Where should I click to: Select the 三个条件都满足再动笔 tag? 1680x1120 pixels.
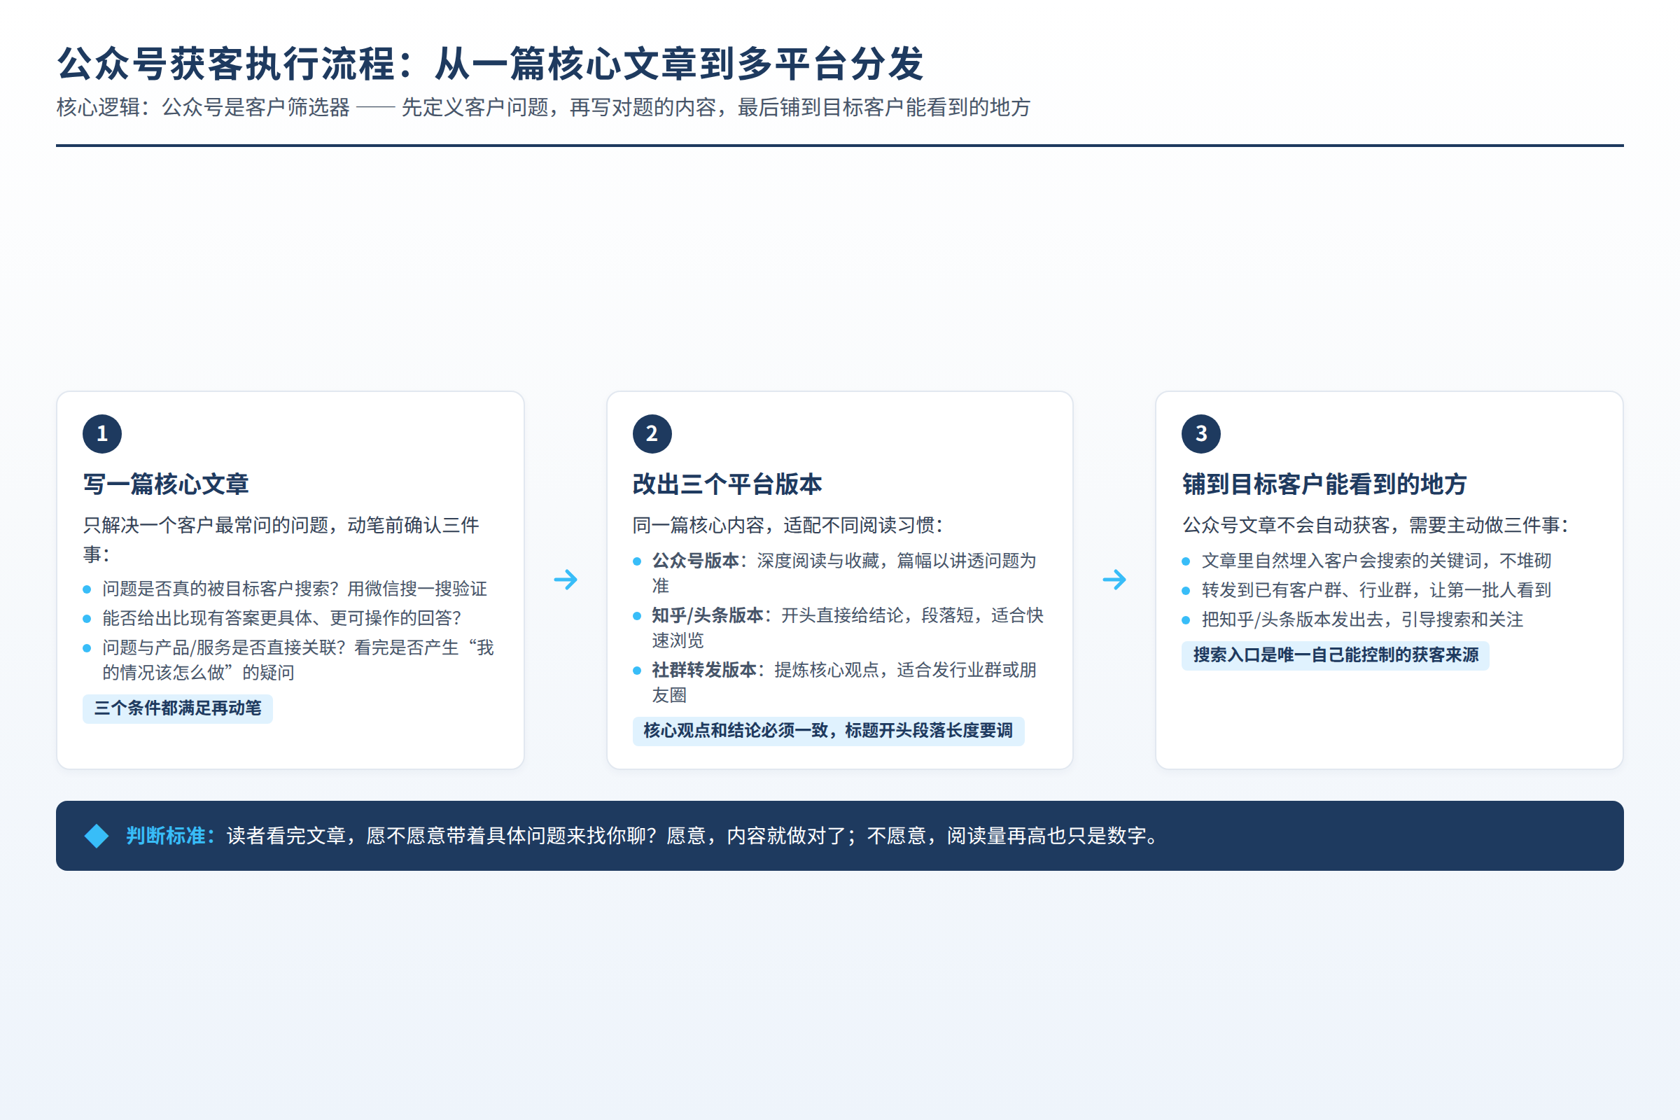178,708
